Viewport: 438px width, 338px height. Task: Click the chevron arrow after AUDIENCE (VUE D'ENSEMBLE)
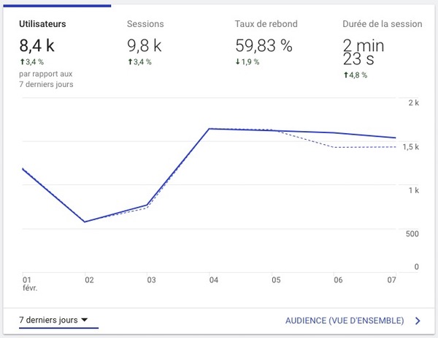(x=418, y=320)
